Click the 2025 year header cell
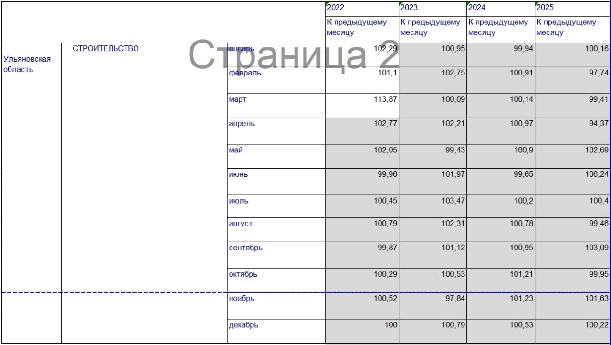611x345 pixels. coord(572,8)
